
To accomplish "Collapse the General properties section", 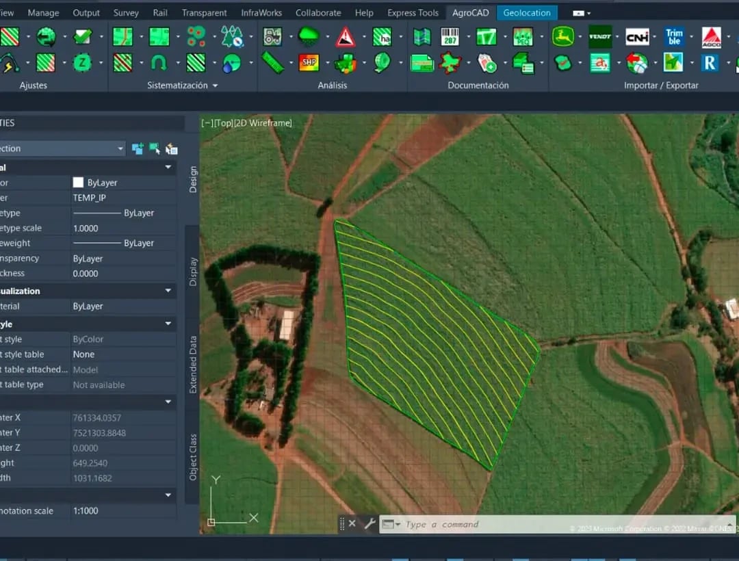I will coord(168,167).
